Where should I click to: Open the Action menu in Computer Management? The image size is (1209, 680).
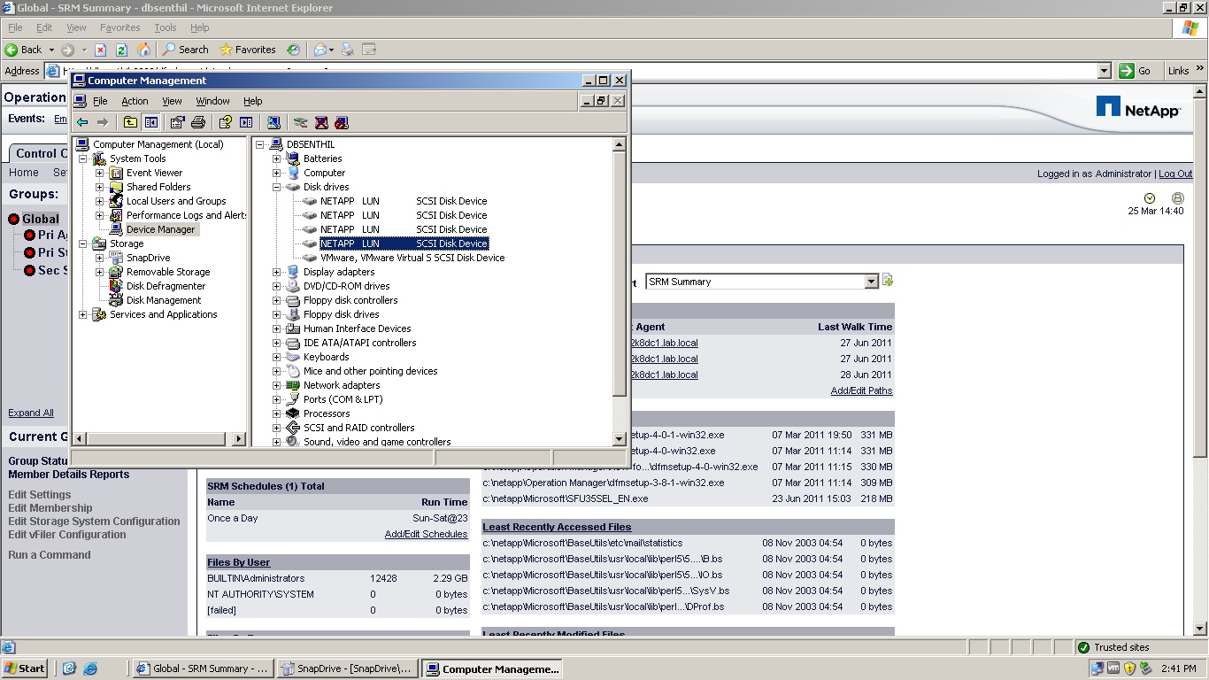[x=135, y=100]
